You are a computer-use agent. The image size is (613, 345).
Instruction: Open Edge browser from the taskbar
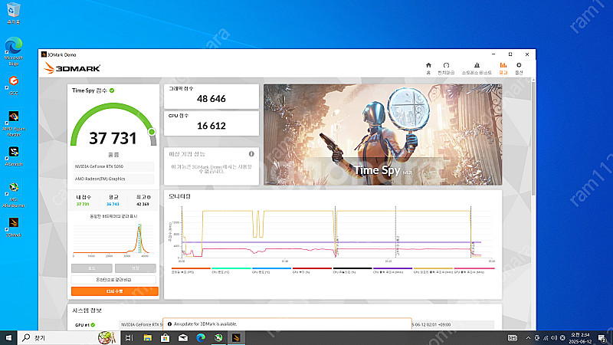[x=201, y=337]
